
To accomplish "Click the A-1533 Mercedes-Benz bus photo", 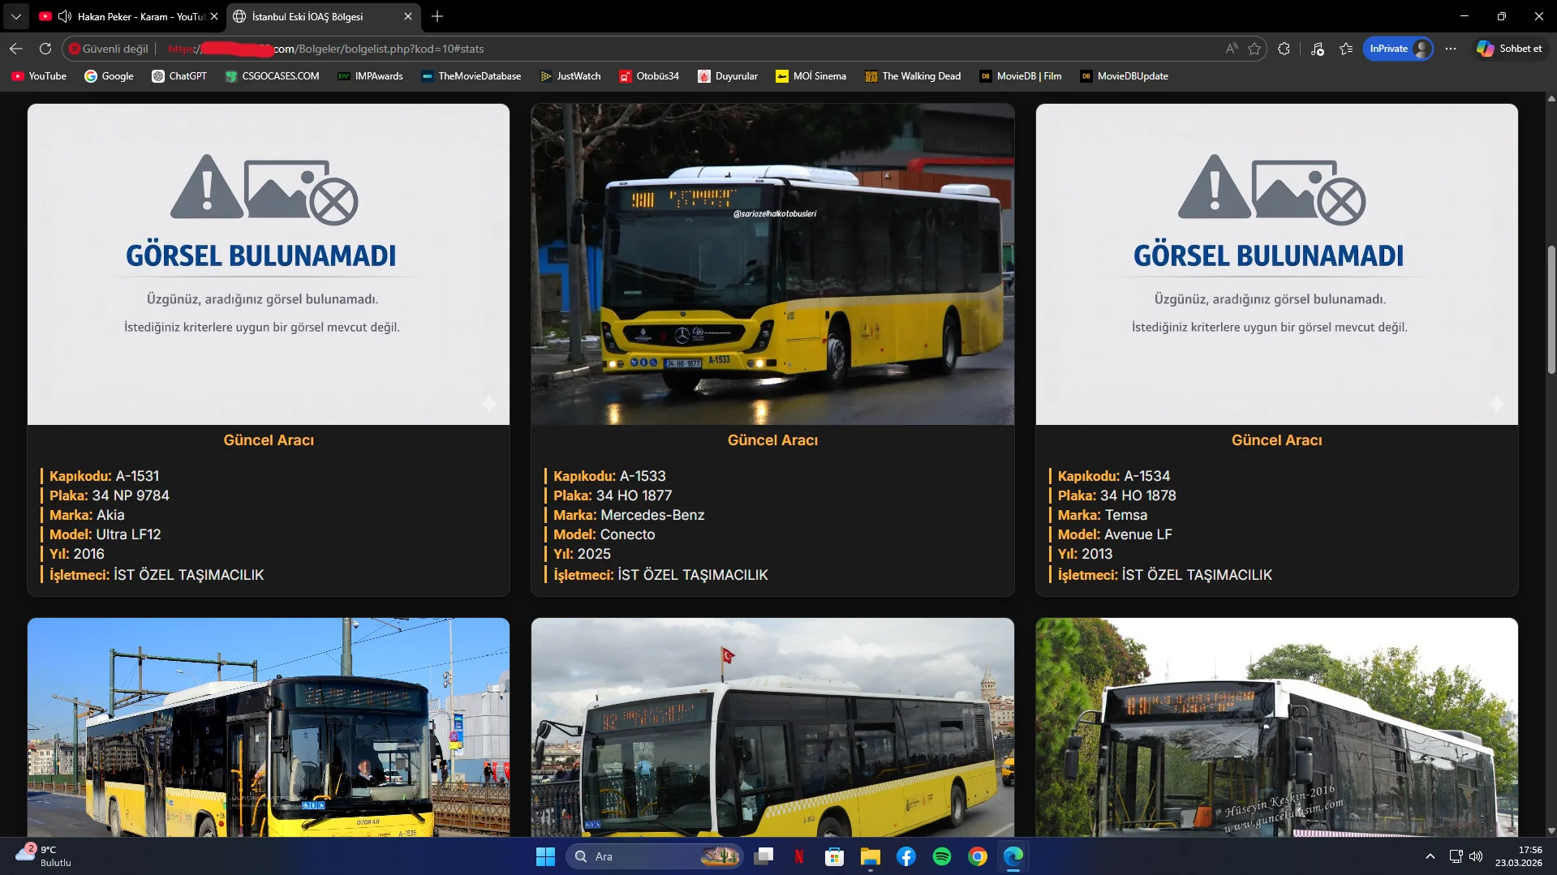I will coord(772,264).
